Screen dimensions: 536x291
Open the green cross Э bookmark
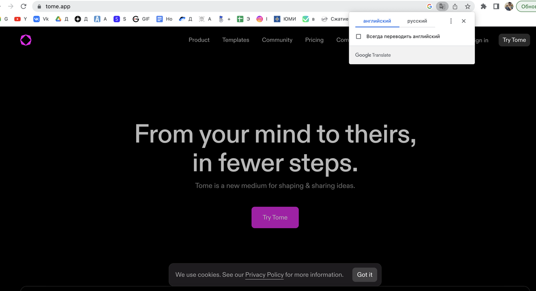243,19
